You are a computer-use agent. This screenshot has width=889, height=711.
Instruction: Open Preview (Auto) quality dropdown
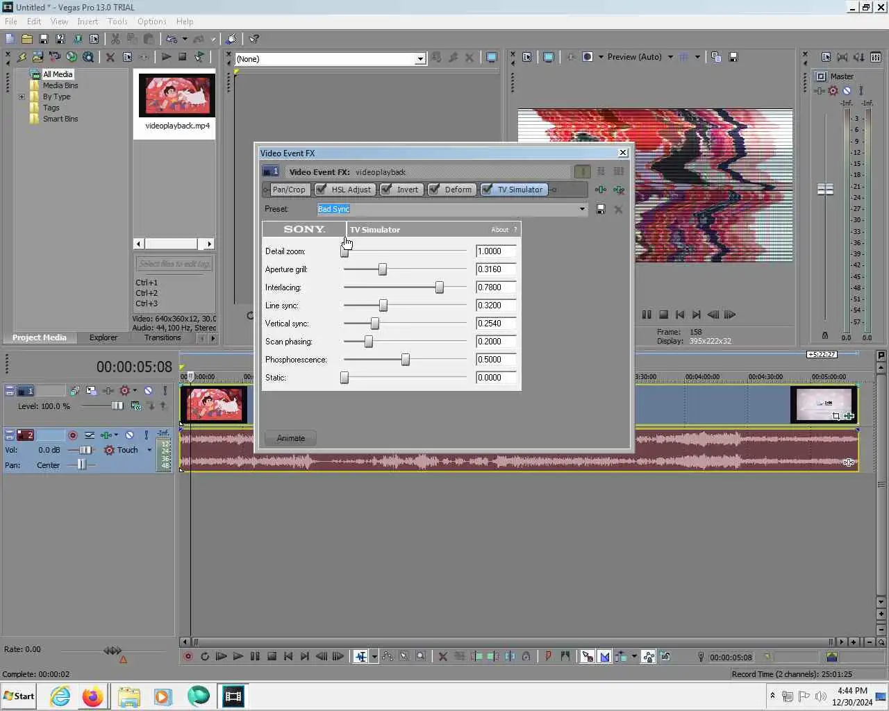(x=670, y=57)
